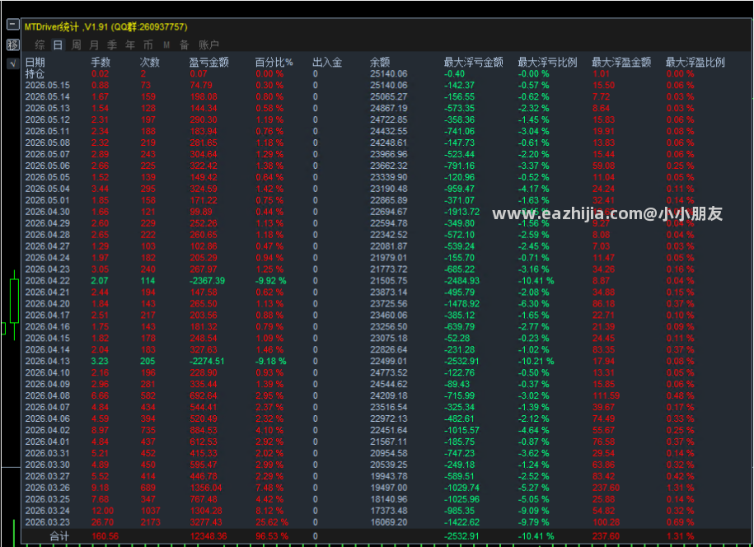Click the 余额 column header
This screenshot has width=754, height=547.
pos(379,62)
